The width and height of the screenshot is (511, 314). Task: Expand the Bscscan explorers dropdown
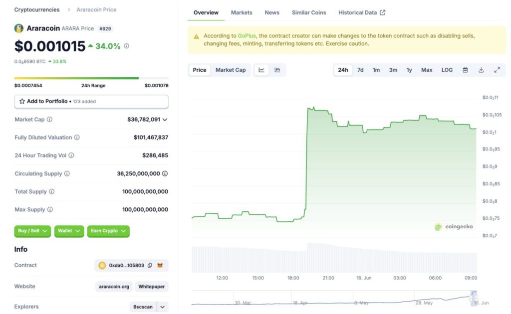[x=162, y=307]
